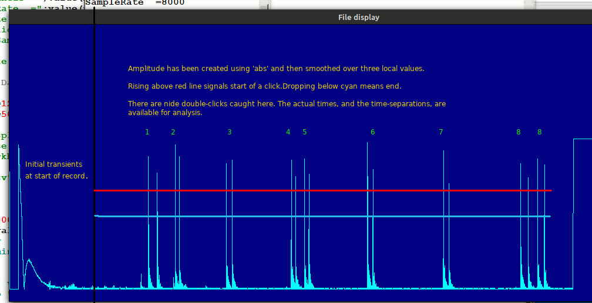Click the green marker number 3
Image resolution: width=592 pixels, height=303 pixels.
click(x=229, y=132)
